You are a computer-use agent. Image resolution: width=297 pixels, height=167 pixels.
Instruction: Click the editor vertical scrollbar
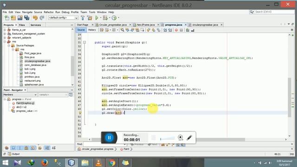290,97
